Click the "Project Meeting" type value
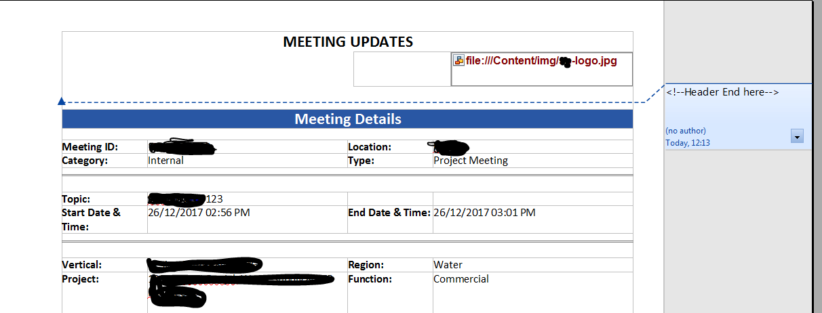This screenshot has width=822, height=313. coord(471,161)
